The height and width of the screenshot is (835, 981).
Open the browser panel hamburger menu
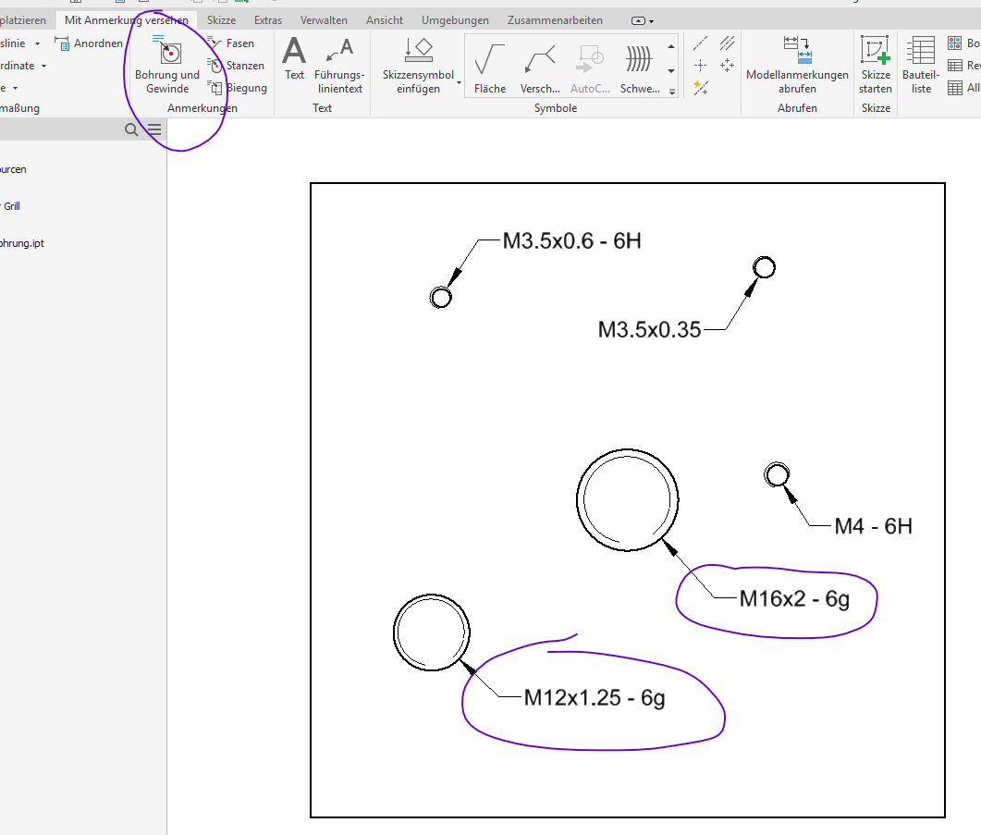click(154, 130)
